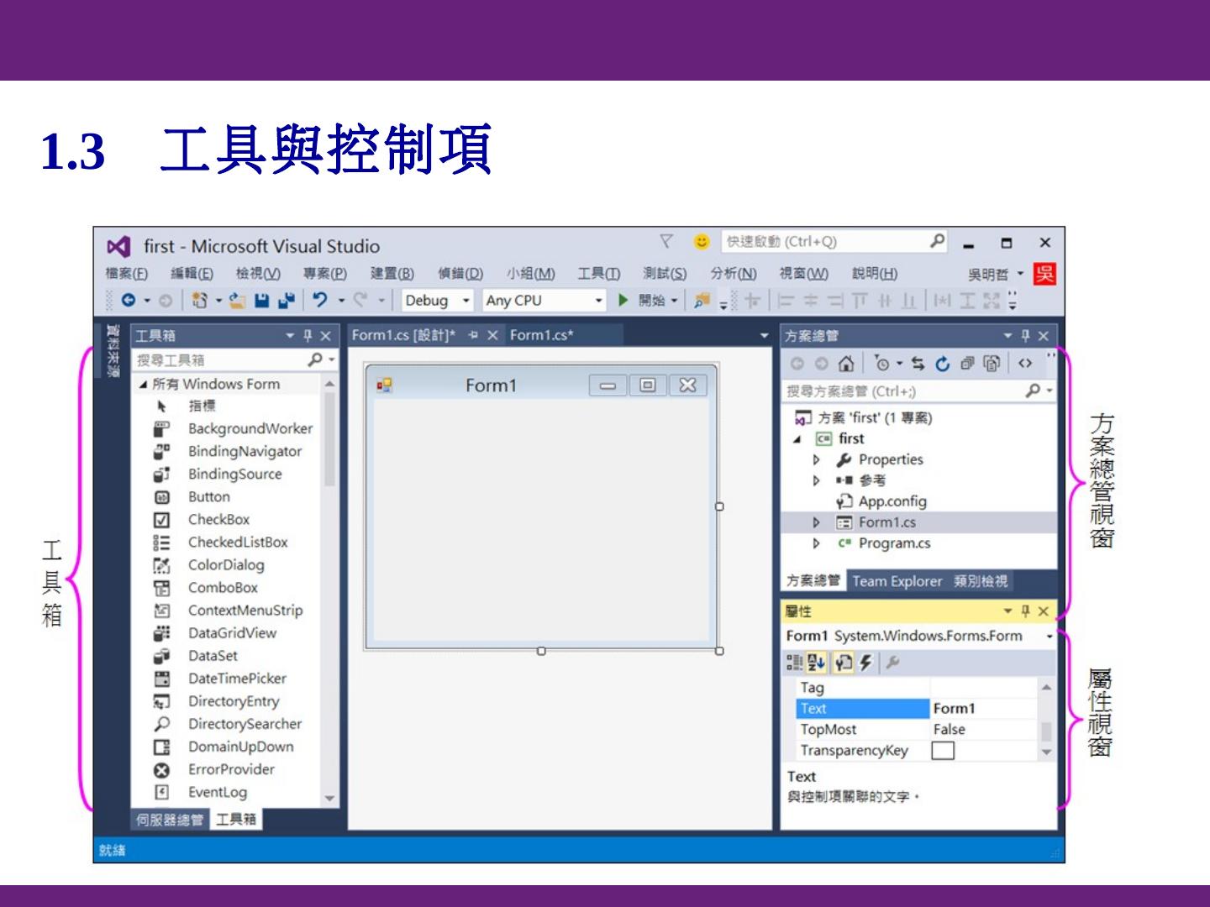Viewport: 1210px width, 907px height.
Task: Expand the Program.cs tree node
Action: point(816,543)
